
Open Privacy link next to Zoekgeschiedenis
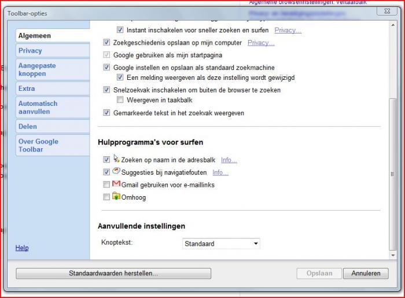[x=261, y=43]
